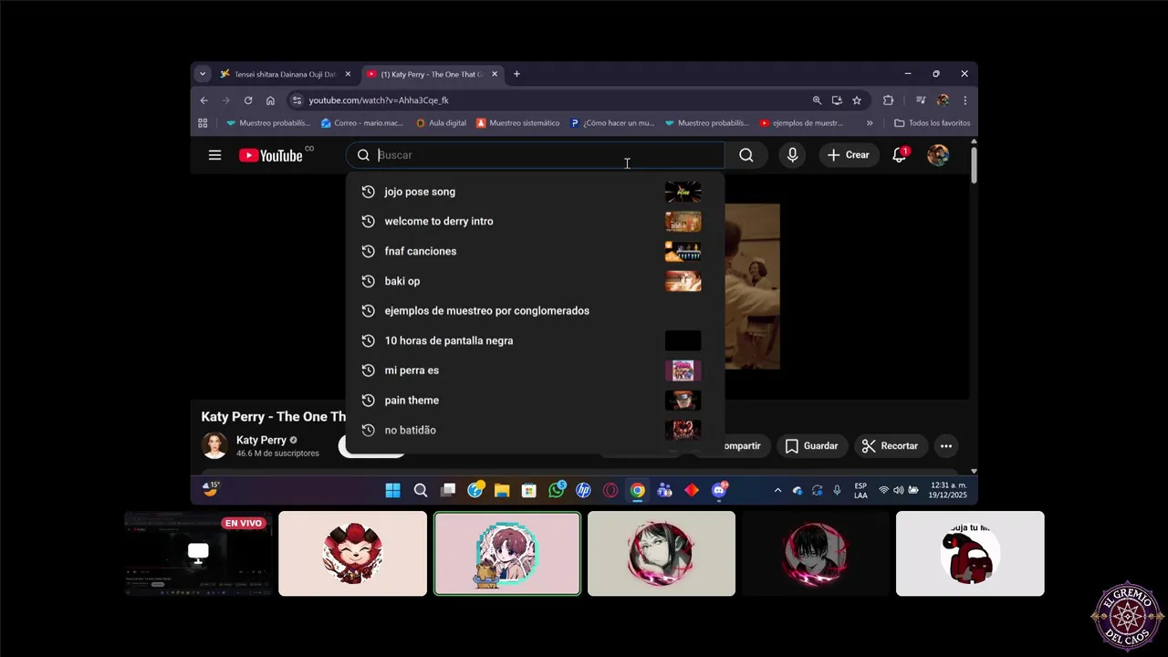The height and width of the screenshot is (657, 1168).
Task: Open the Katy Perry channel name link
Action: click(x=261, y=440)
